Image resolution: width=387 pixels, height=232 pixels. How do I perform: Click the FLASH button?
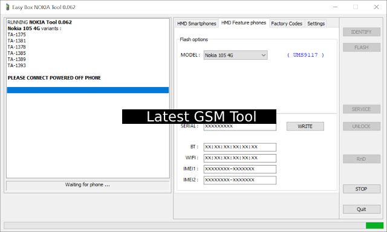[362, 47]
